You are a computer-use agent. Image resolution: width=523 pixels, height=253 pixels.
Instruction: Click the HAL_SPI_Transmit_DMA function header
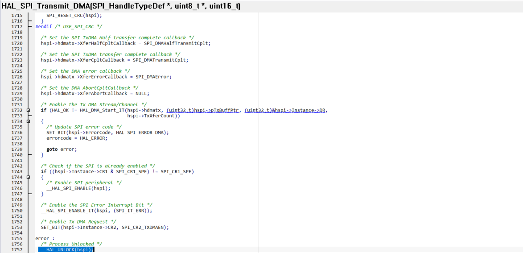(x=121, y=6)
